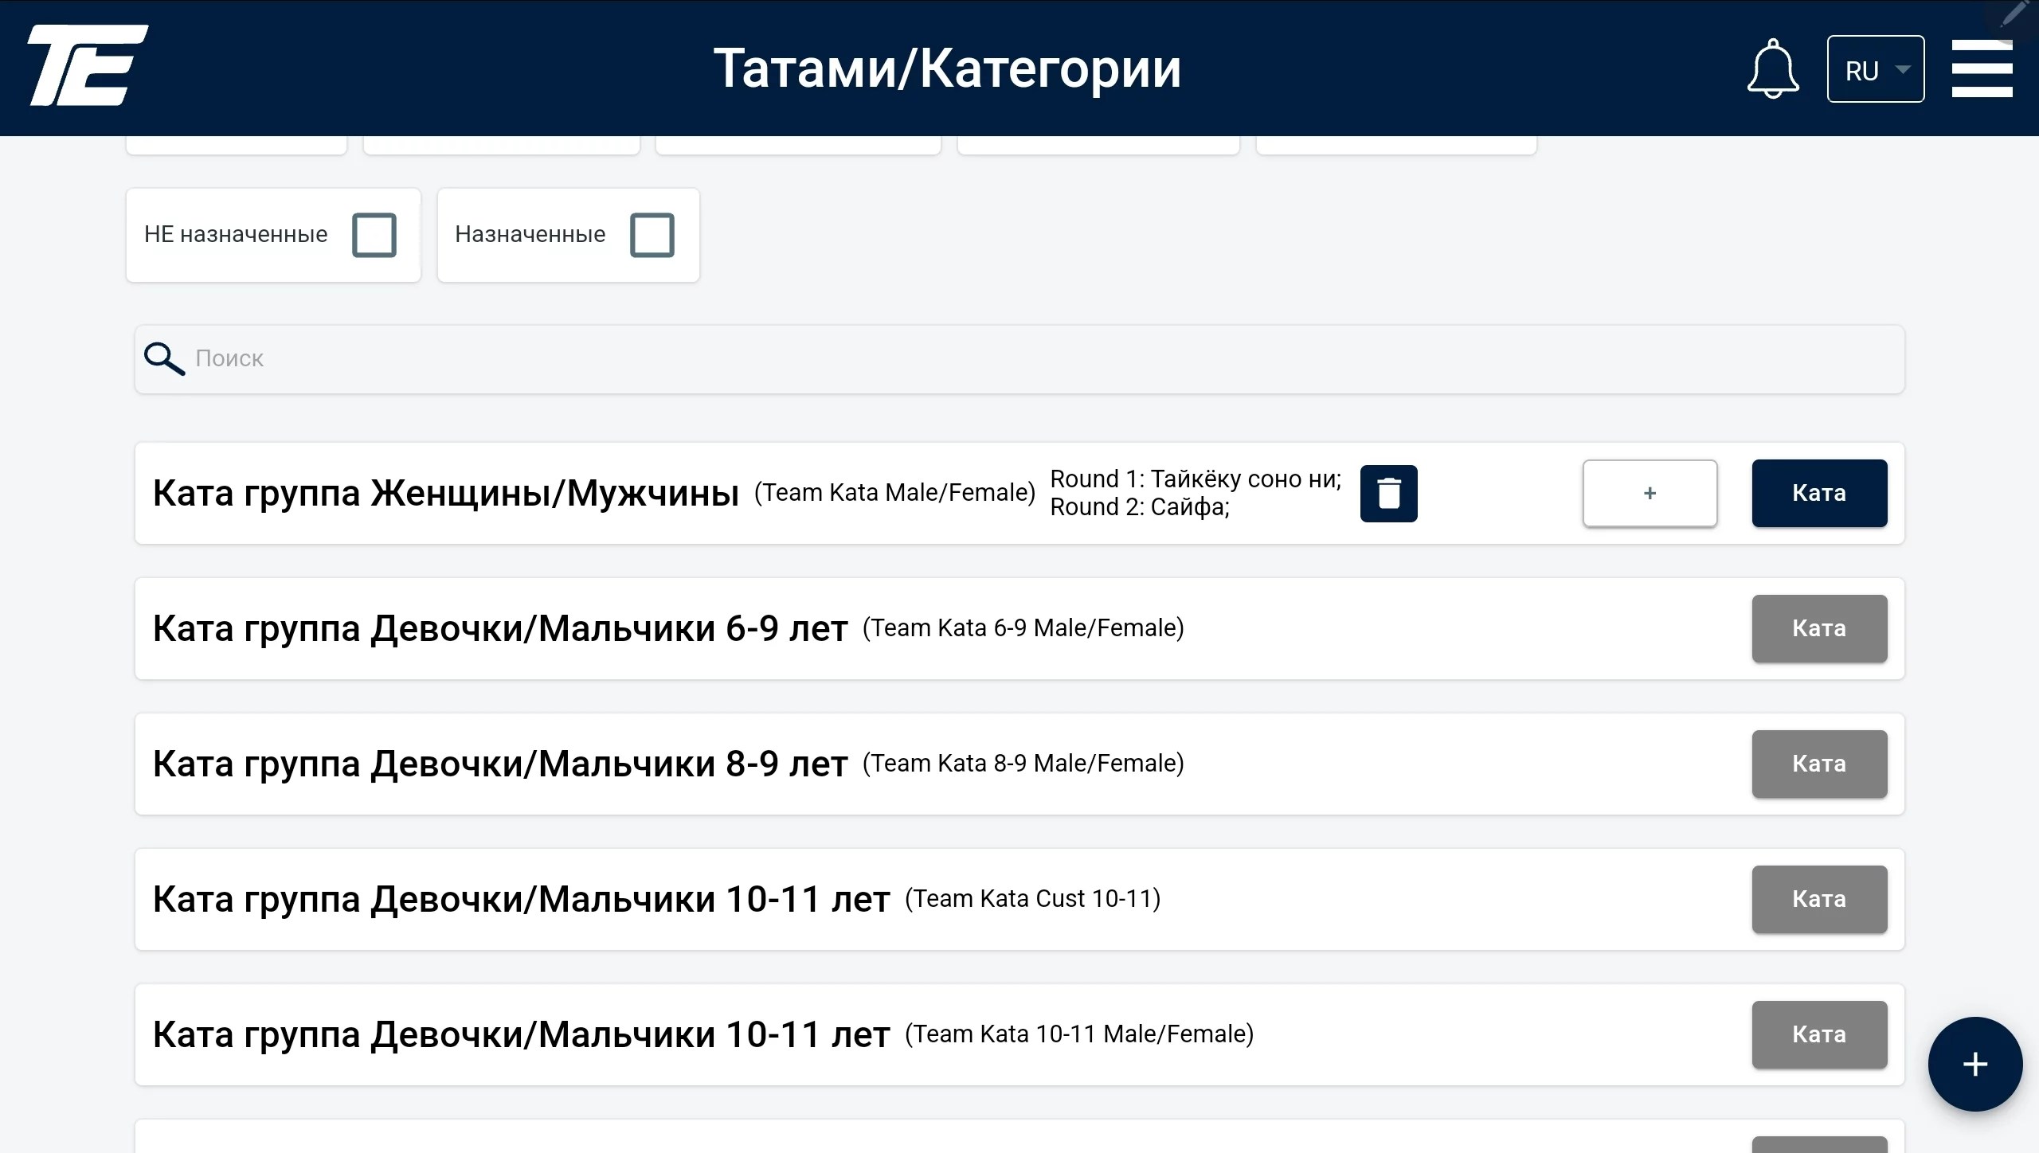Click the (Team Kata 10-11 Male/Female) label
This screenshot has width=2039, height=1153.
(x=1079, y=1034)
